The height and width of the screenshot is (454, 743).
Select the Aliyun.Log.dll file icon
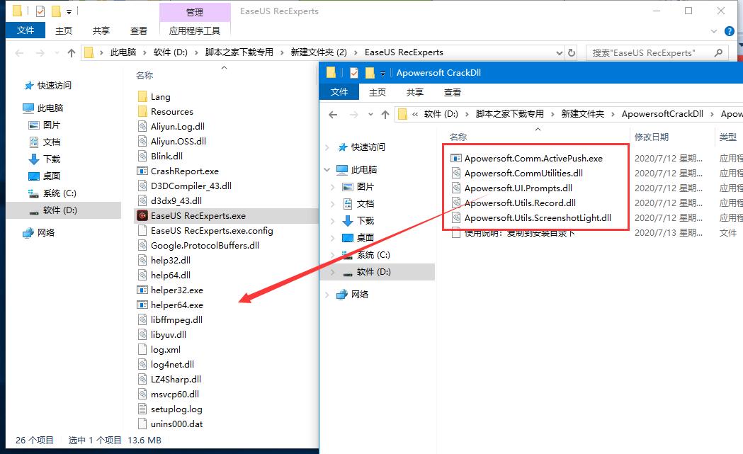pyautogui.click(x=142, y=127)
